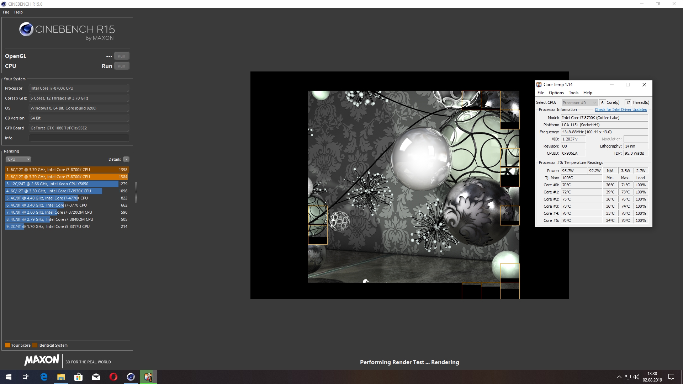Open the Tools menu in Core Temp
Viewport: 683px width, 384px height.
[x=573, y=93]
